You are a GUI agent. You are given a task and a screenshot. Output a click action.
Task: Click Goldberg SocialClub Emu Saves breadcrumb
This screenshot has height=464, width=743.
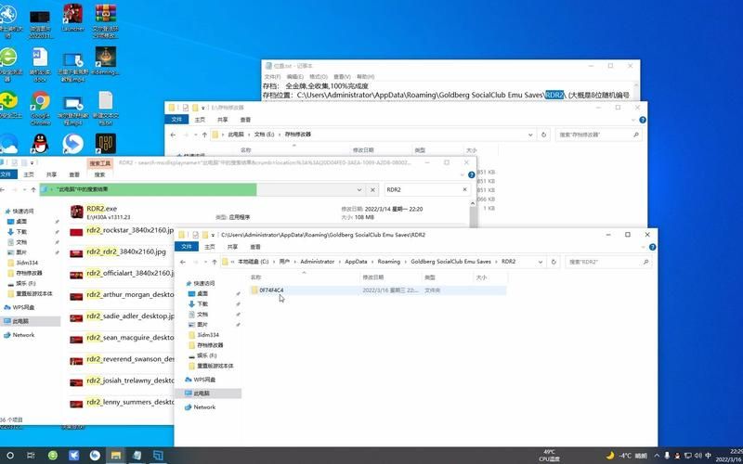(450, 262)
